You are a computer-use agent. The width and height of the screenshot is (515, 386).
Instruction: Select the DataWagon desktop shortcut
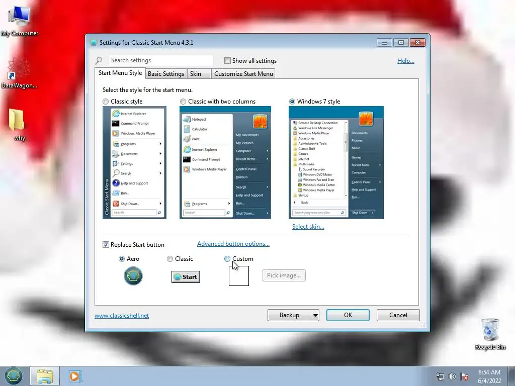pyautogui.click(x=19, y=73)
